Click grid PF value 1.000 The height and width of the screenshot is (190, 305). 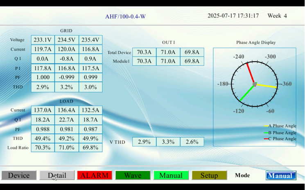click(x=43, y=77)
